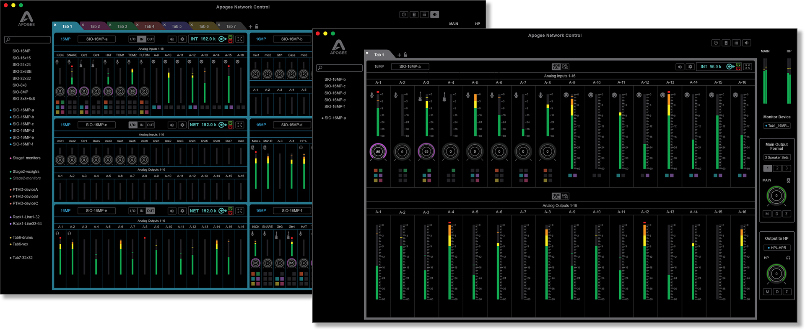Switch to Tab 4 in back window

[149, 26]
